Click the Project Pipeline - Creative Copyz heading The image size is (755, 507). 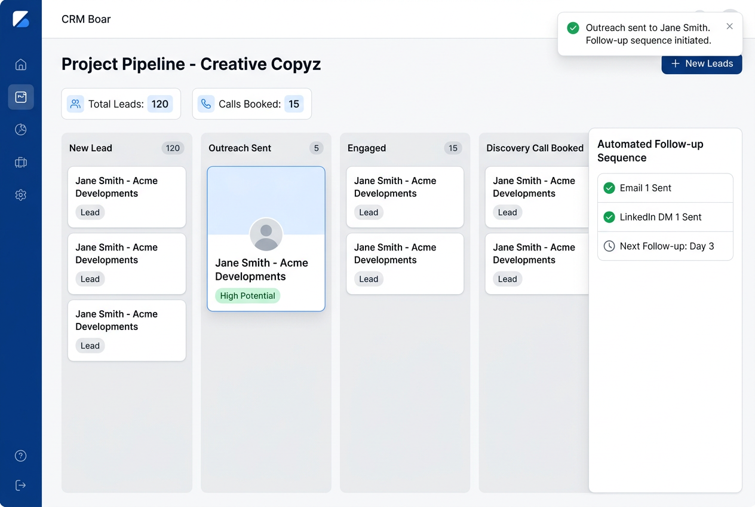pos(191,64)
